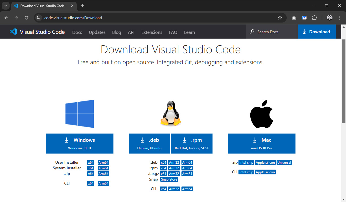Screen dimensions: 346x202
Task: Click the Search Docs input field
Action: (x=272, y=32)
